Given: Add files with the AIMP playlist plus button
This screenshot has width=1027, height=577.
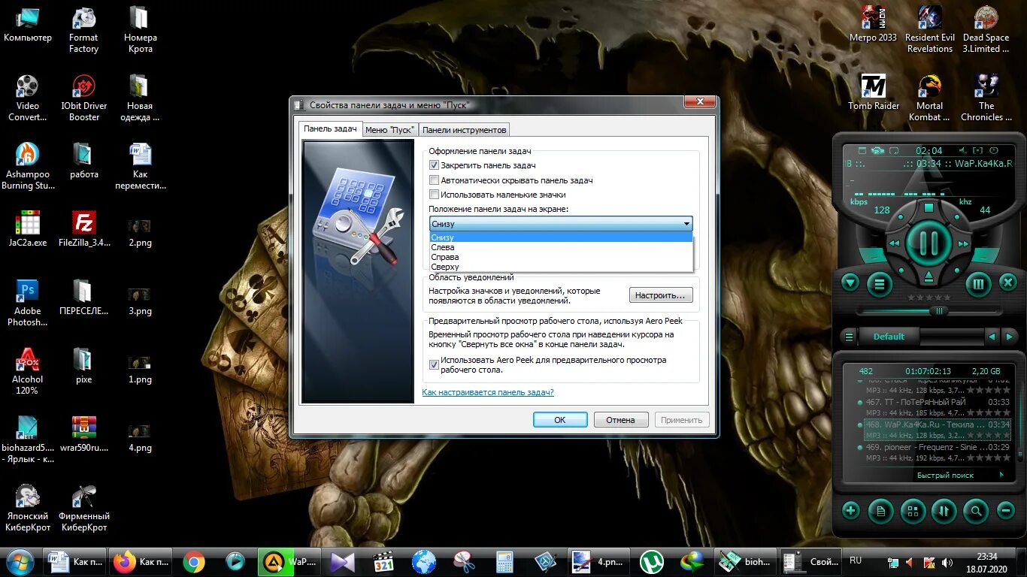Looking at the screenshot, I should 850,511.
